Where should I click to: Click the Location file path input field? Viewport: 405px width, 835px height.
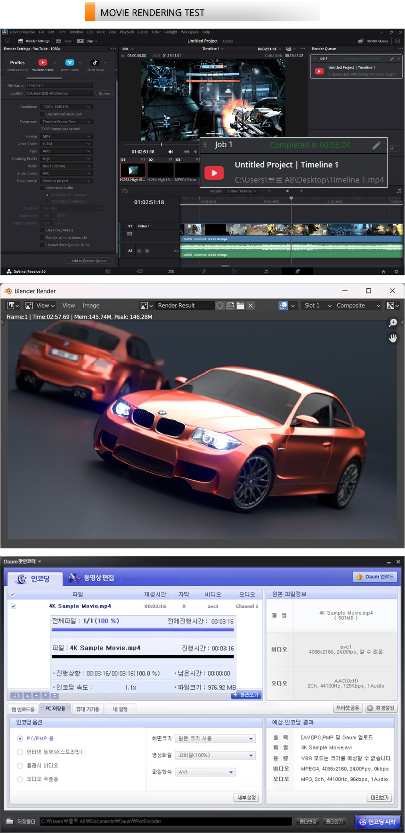(59, 93)
